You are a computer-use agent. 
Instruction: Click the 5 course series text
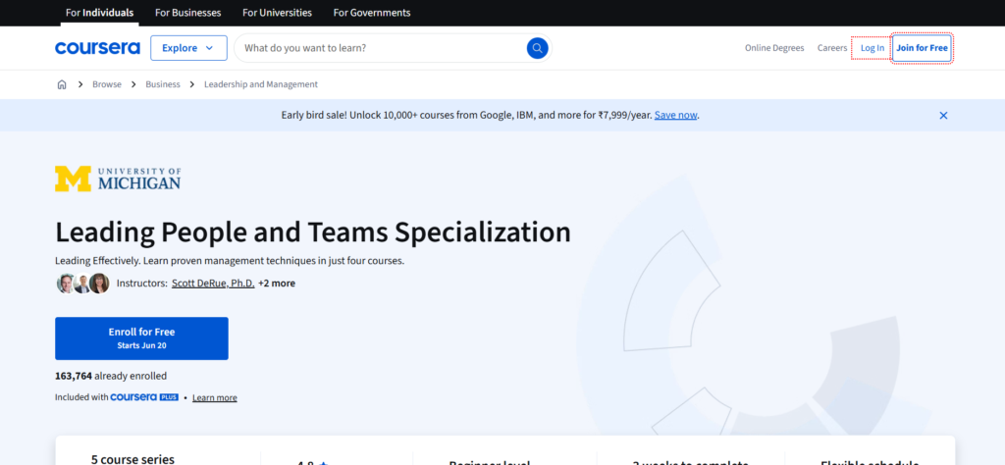coord(132,459)
